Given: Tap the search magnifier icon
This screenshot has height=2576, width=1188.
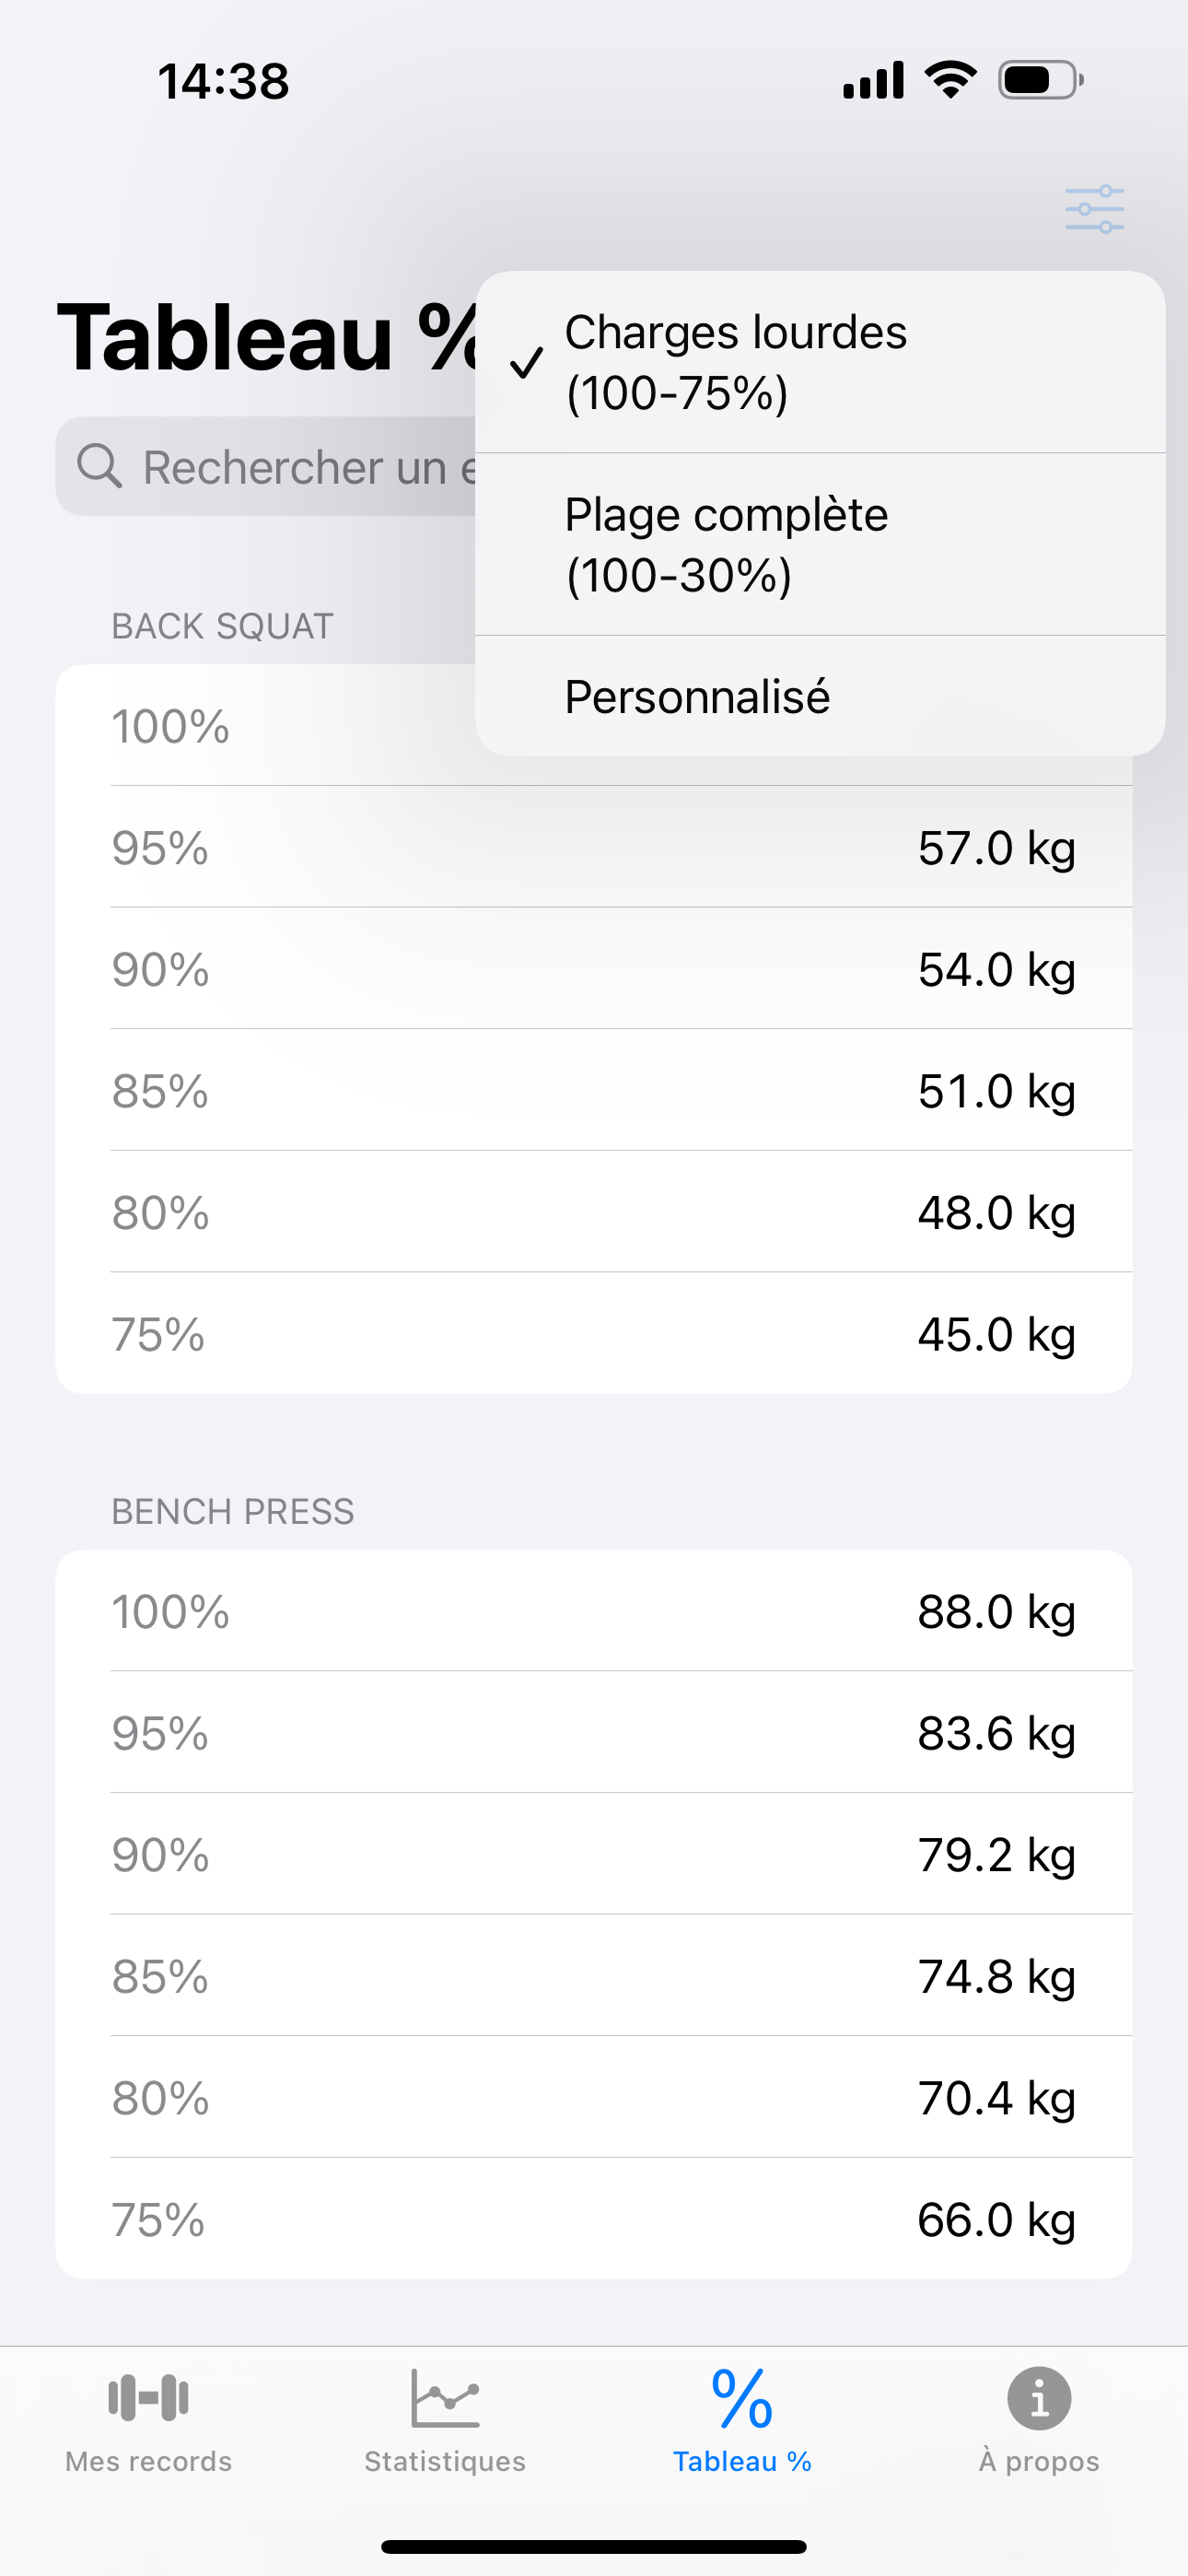Looking at the screenshot, I should pos(100,466).
